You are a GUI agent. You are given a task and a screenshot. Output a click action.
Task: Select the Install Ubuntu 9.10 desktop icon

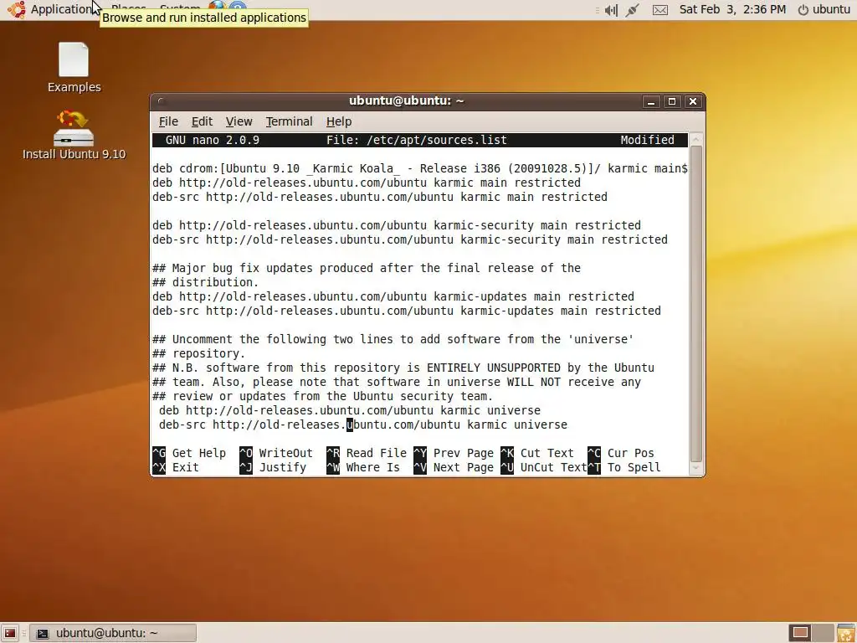(x=74, y=135)
